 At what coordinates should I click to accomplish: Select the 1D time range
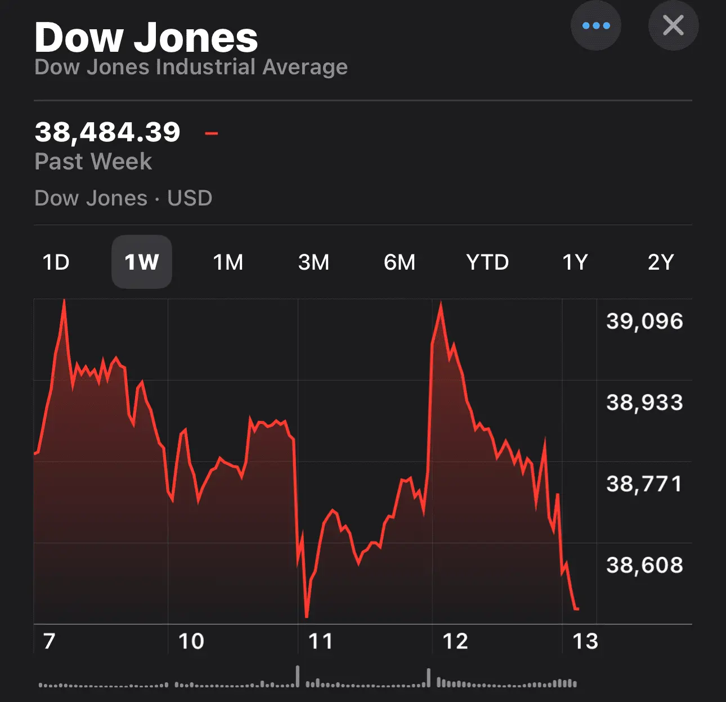click(x=56, y=262)
